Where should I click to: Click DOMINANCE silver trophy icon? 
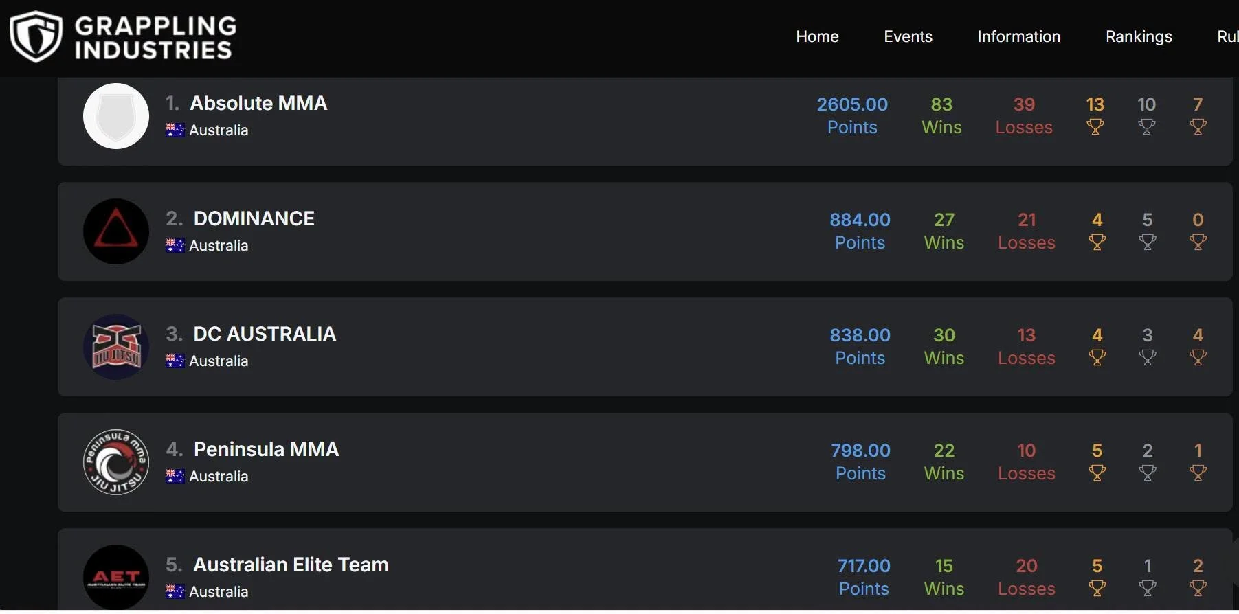click(x=1148, y=242)
